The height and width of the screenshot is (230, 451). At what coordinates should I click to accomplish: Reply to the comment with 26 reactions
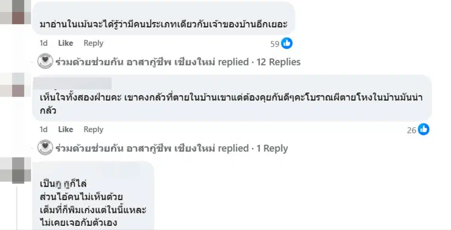point(93,130)
